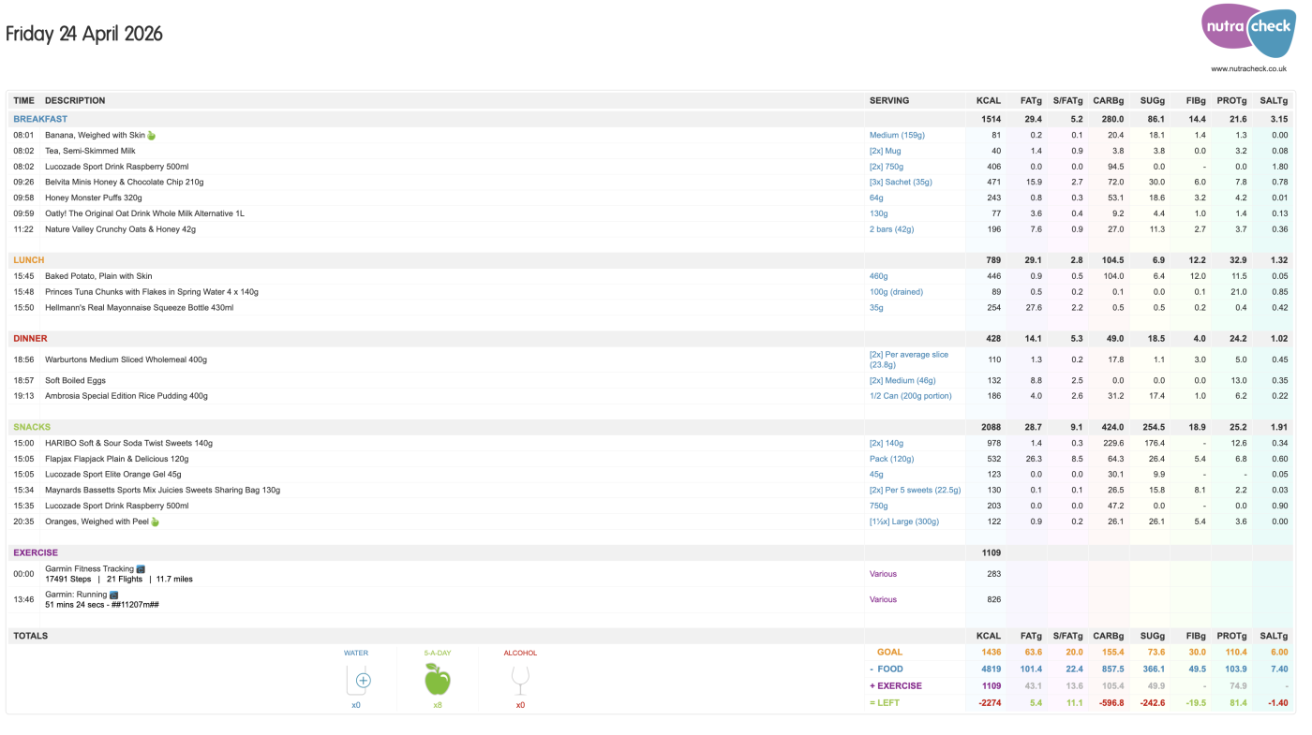Open the 460g serving for Baked Potato

[x=878, y=276]
